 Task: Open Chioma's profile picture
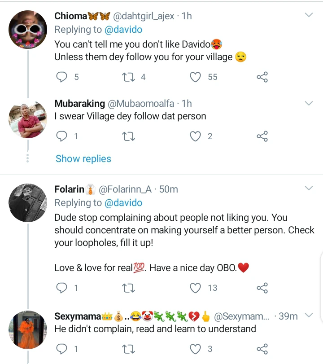point(28,30)
